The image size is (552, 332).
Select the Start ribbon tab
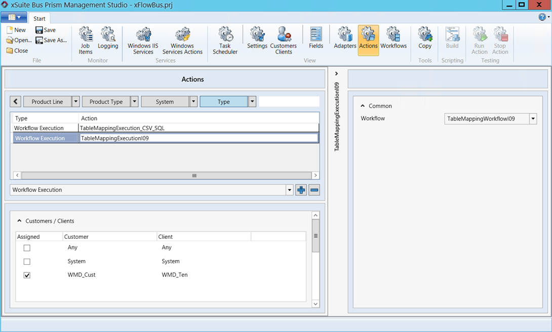40,19
